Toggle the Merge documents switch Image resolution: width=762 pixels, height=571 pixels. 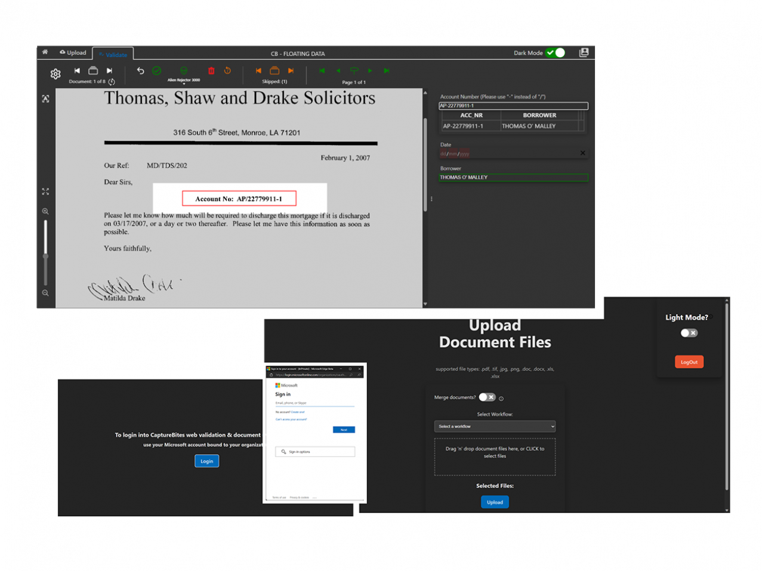coord(487,397)
